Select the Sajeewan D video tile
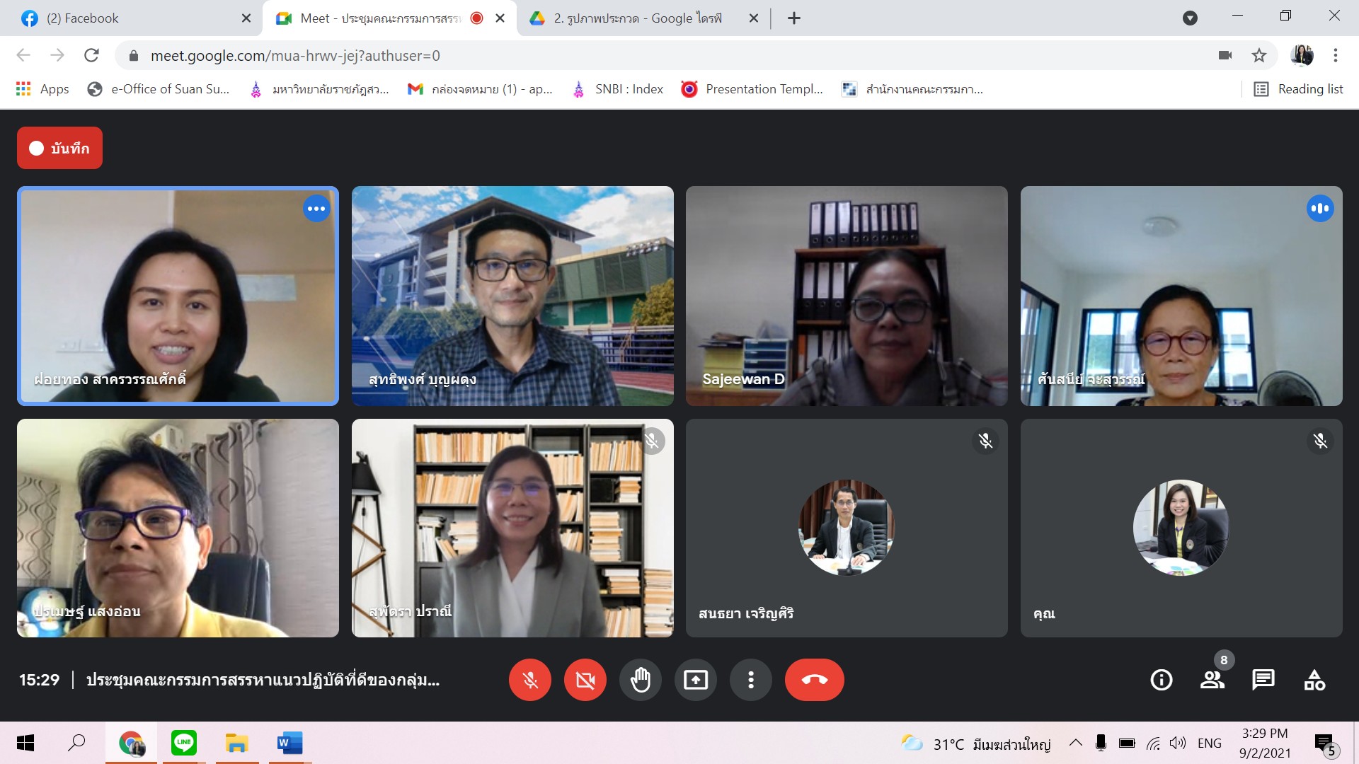 (846, 296)
